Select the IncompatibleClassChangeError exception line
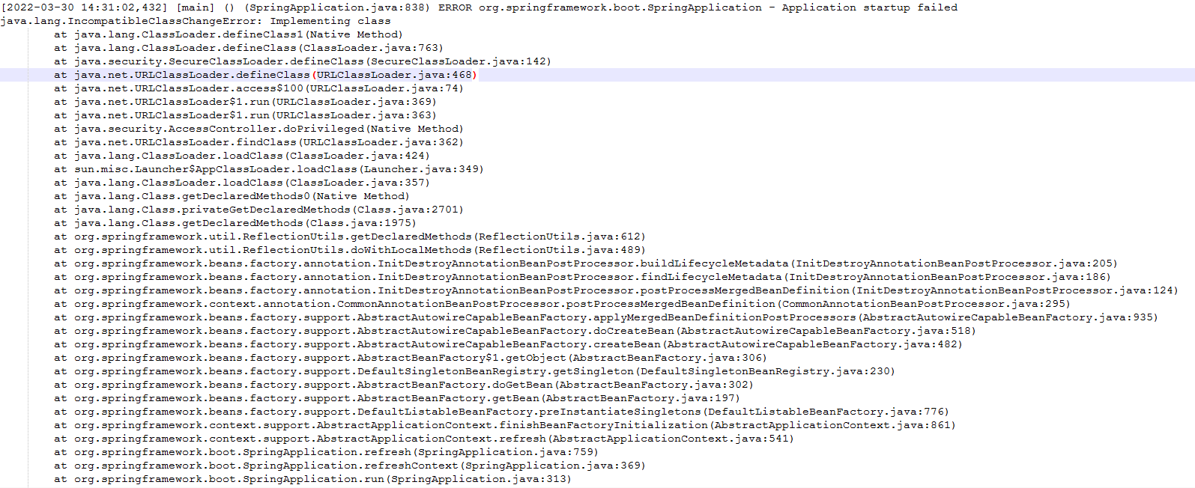The image size is (1195, 488). point(196,21)
